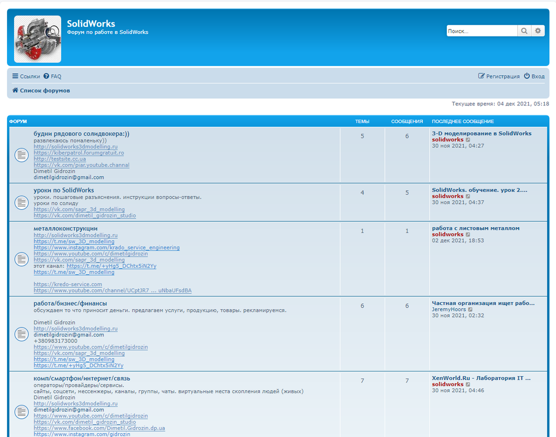Open link https://kiberpatrol.forumgratuit.ro
The image size is (556, 437).
tap(79, 153)
